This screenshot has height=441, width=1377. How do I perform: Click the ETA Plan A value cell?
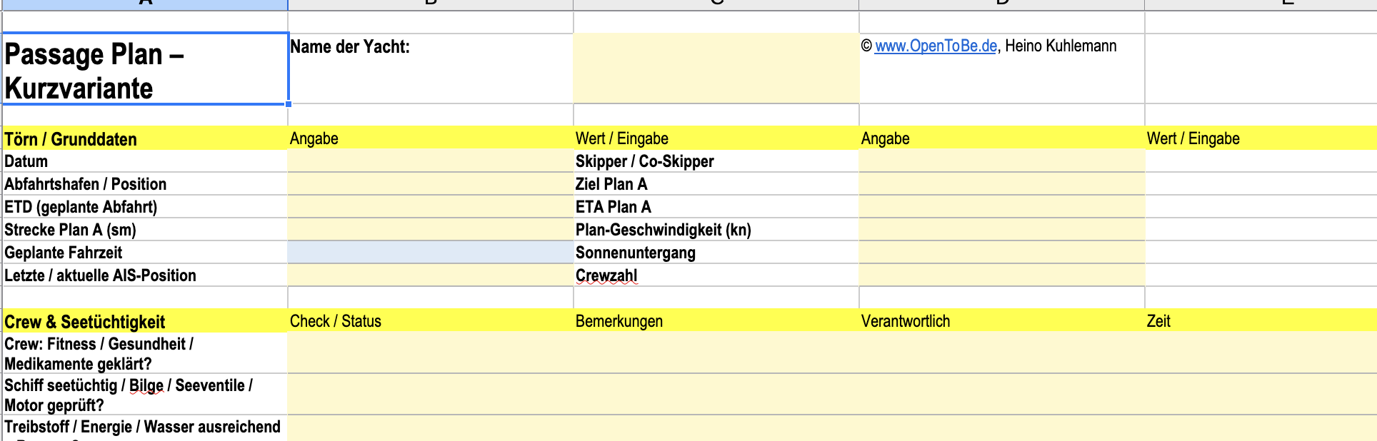coord(1001,207)
